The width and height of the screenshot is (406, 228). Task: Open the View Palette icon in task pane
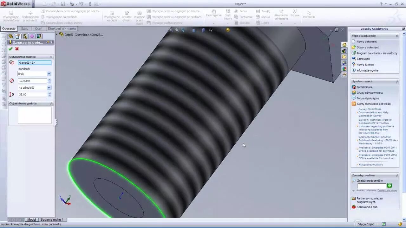pos(344,63)
